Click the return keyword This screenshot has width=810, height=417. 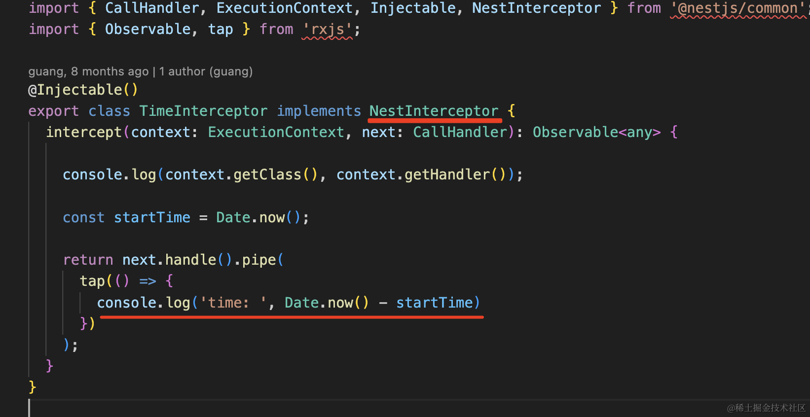[x=88, y=260]
